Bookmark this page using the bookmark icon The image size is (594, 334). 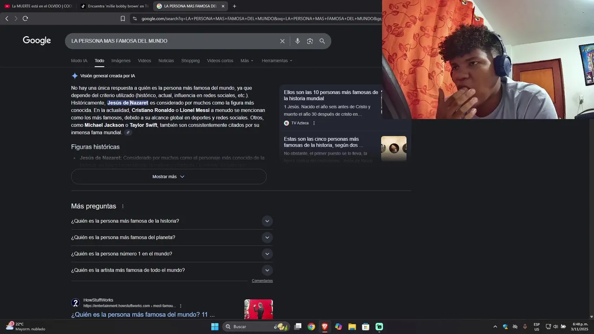123,19
